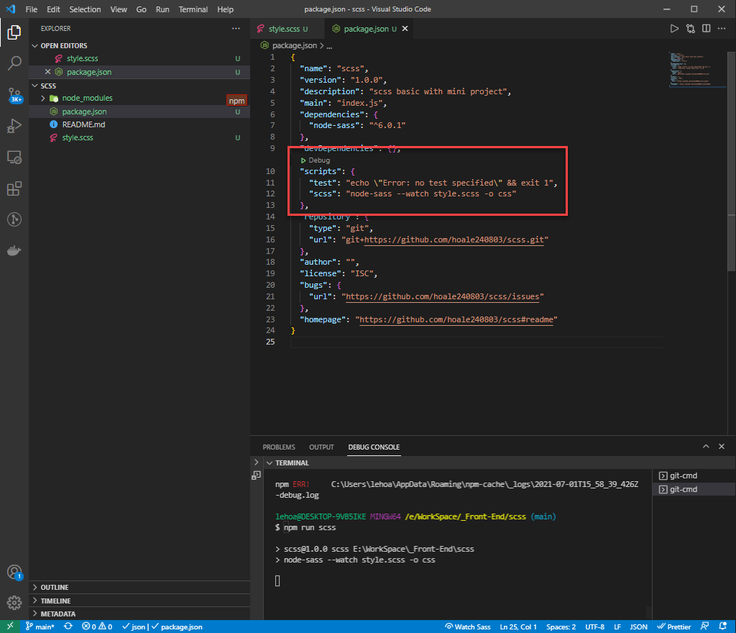Viewport: 736px width, 633px height.
Task: Expand the OUTLINE section
Action: click(x=55, y=587)
